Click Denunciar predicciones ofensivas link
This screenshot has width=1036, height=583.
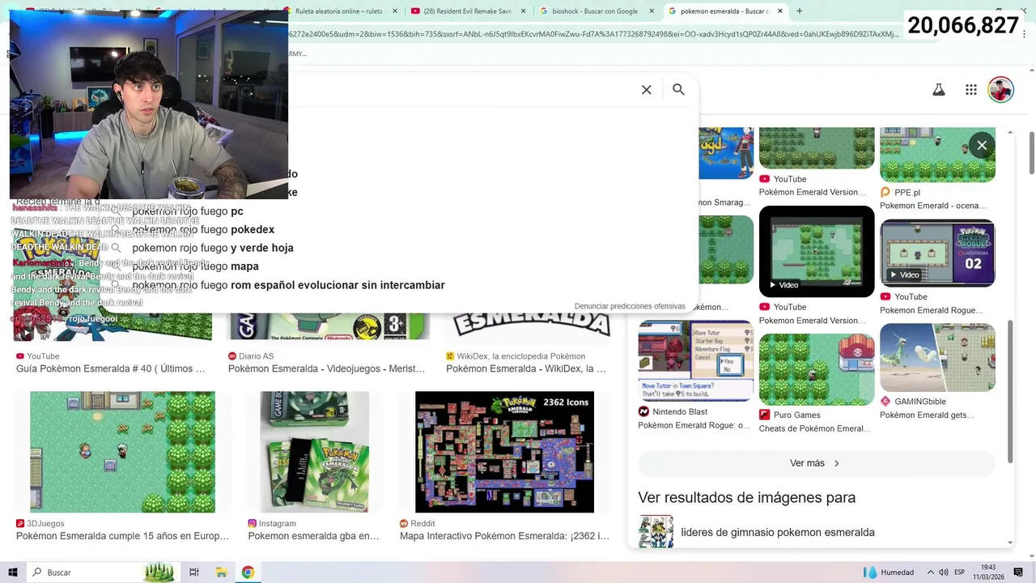click(x=630, y=306)
